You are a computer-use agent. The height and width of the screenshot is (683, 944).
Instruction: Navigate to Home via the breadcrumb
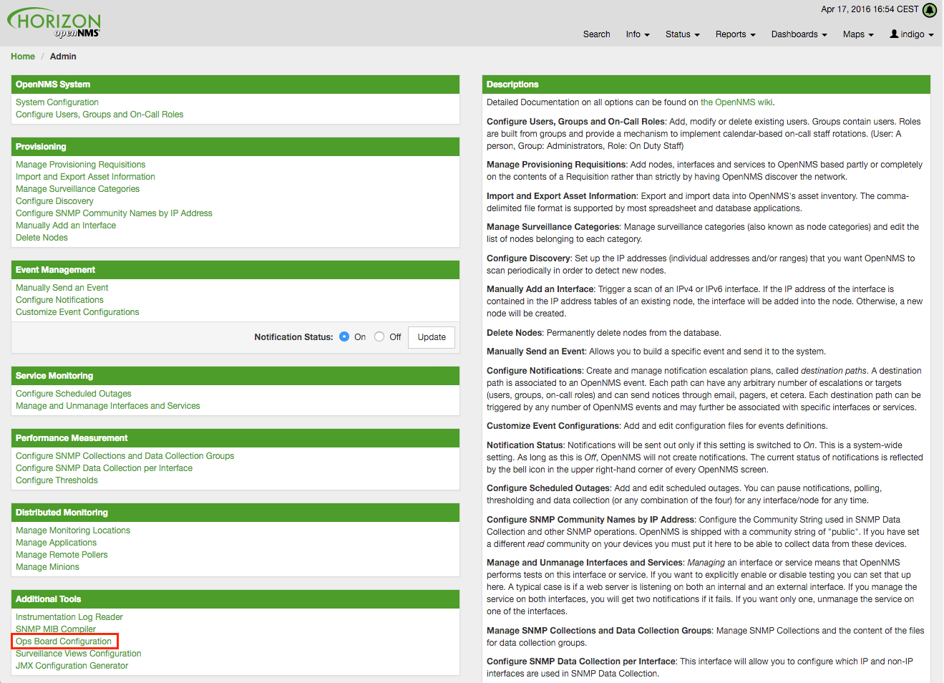(x=22, y=56)
